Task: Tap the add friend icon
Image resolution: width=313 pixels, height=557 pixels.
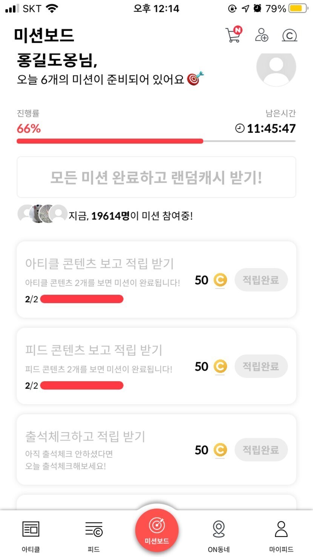Action: 261,35
